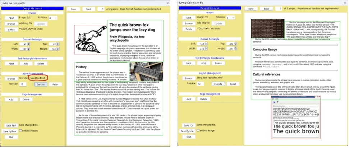Click Delete under Page Management, left window
Image resolution: width=349 pixels, height=148 pixels.
coord(26,100)
